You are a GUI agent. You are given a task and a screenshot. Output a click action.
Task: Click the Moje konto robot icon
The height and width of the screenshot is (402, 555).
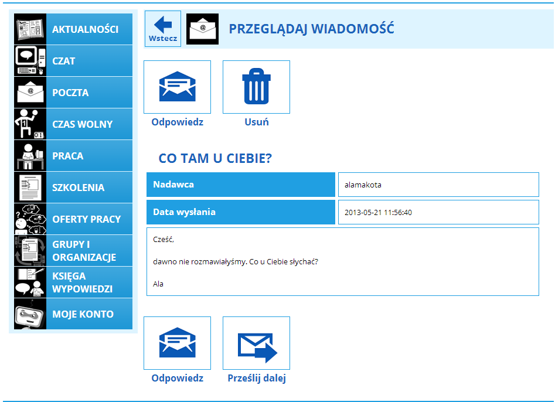tap(30, 314)
